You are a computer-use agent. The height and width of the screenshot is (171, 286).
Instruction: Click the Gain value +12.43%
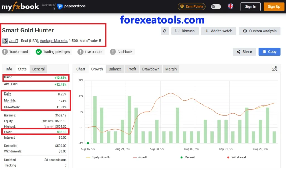[60, 78]
